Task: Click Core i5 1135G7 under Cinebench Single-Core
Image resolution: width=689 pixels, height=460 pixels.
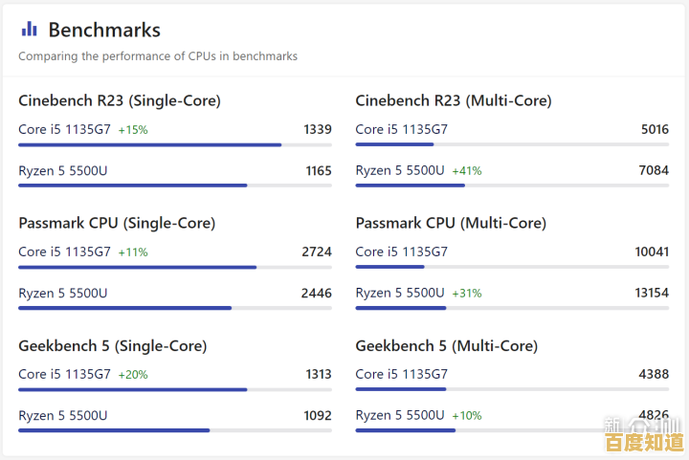Action: coord(64,129)
